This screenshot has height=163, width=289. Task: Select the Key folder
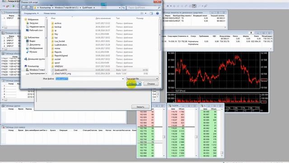(x=56, y=34)
